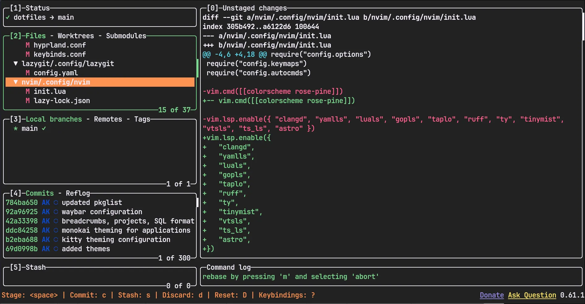Viewport: 585px width, 304px height.
Task: Switch to the Submodules tab
Action: pyautogui.click(x=126, y=36)
